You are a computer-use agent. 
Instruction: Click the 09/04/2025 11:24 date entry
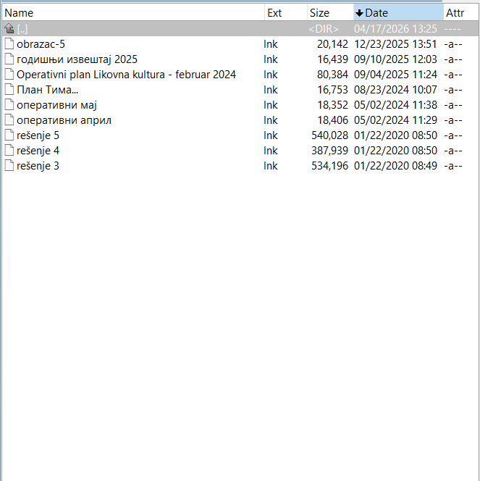pyautogui.click(x=395, y=75)
